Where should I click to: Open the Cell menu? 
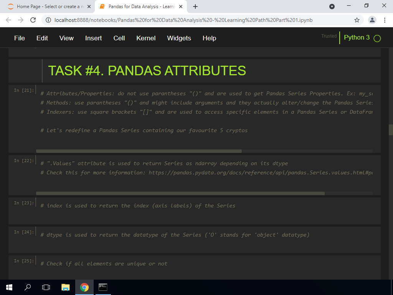[119, 38]
